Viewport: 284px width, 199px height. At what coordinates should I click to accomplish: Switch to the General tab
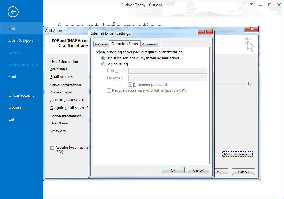pos(101,44)
